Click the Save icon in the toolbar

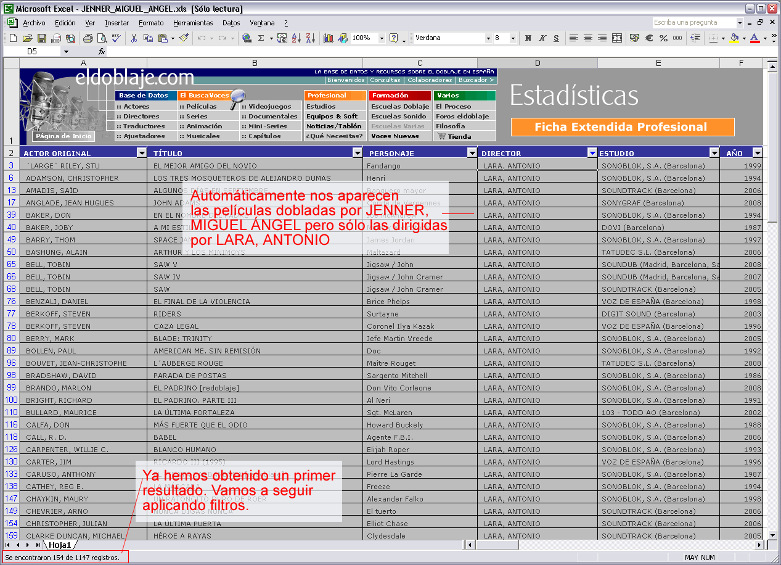click(x=42, y=38)
